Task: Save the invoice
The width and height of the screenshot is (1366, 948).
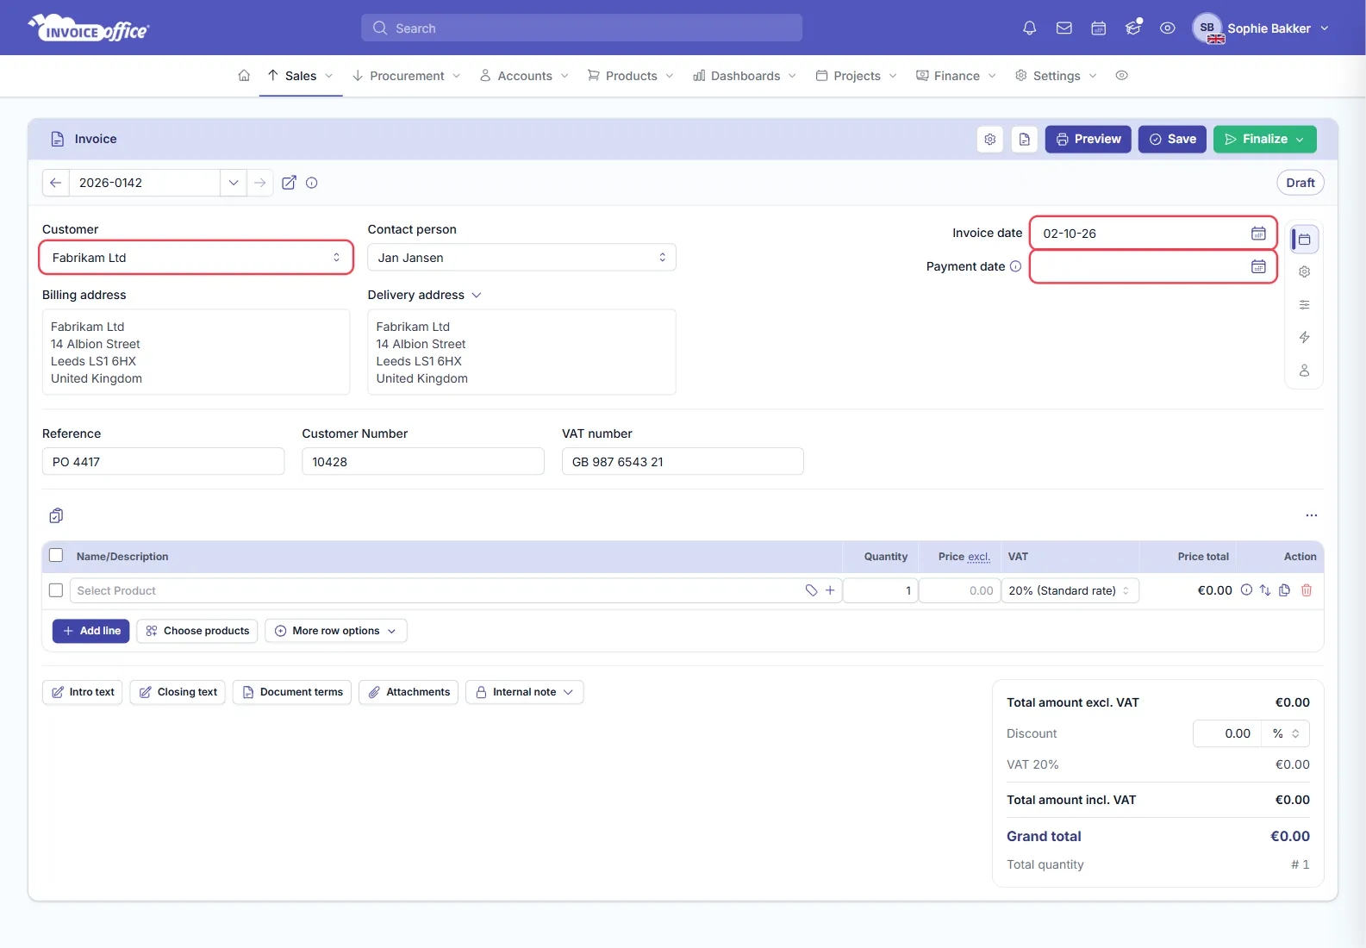Action: 1172,140
